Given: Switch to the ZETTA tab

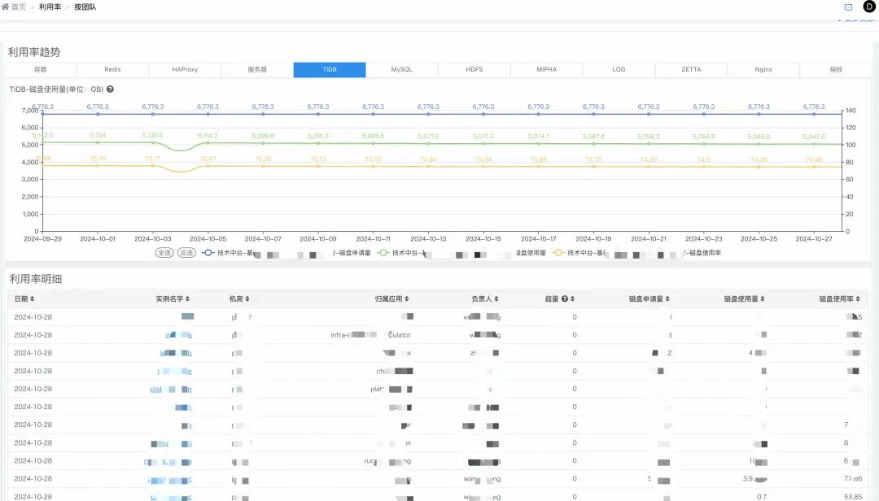Looking at the screenshot, I should pos(691,69).
